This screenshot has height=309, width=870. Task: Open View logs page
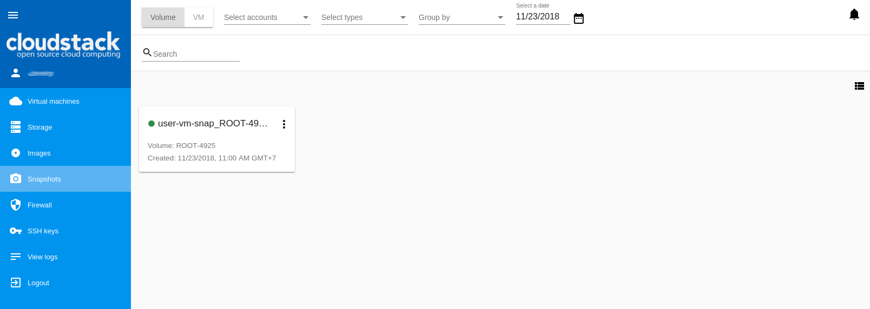tap(42, 257)
